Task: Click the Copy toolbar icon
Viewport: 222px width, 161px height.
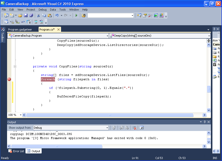Action: coord(44,15)
